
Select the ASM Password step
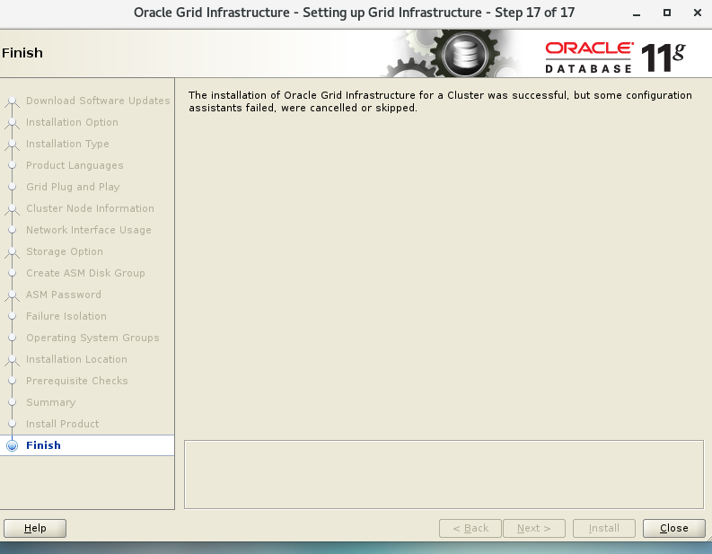[x=64, y=295]
